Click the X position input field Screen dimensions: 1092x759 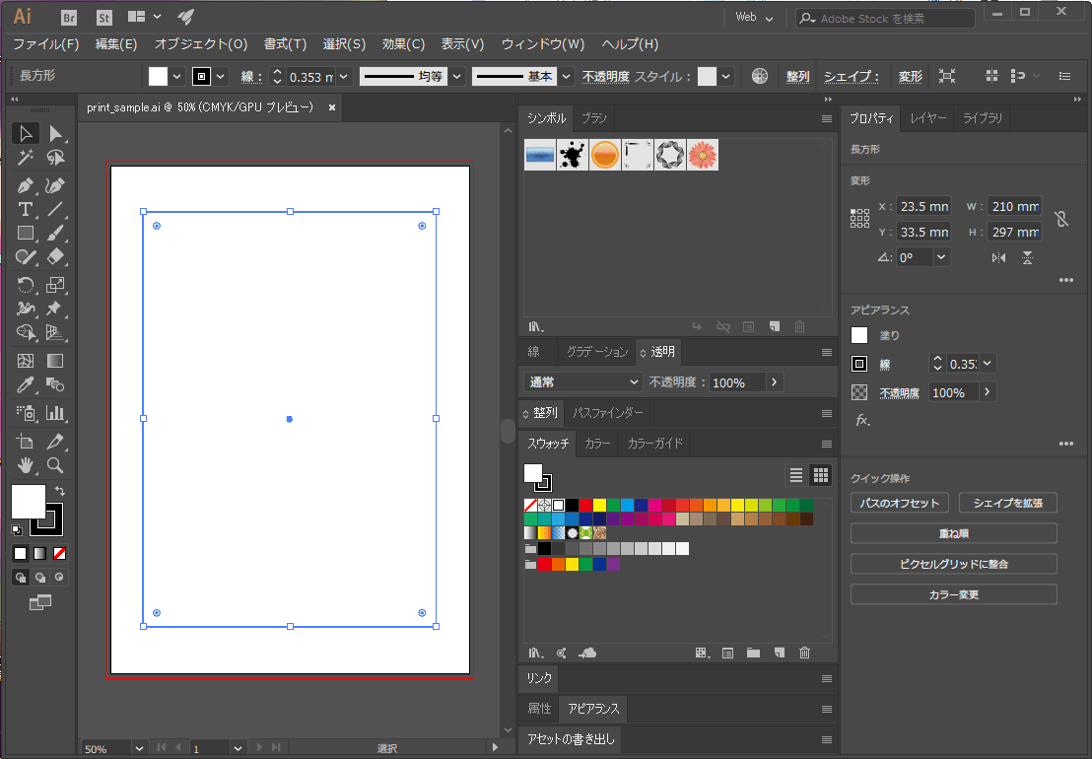[923, 207]
